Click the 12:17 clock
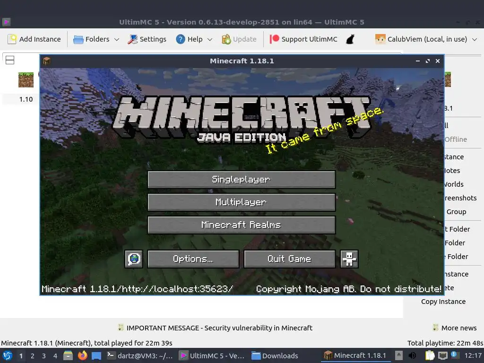This screenshot has height=363, width=484. (x=473, y=355)
